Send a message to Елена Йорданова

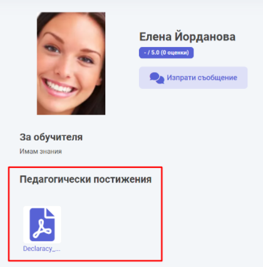[193, 78]
